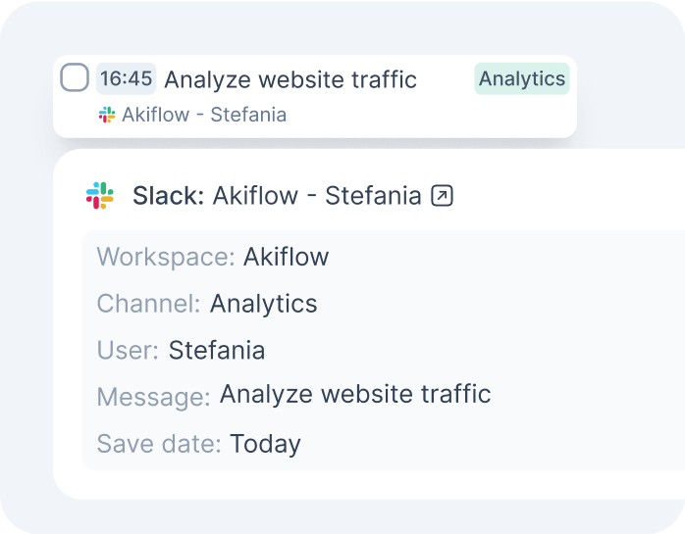Click the Save date field label
The width and height of the screenshot is (685, 534).
tap(159, 444)
